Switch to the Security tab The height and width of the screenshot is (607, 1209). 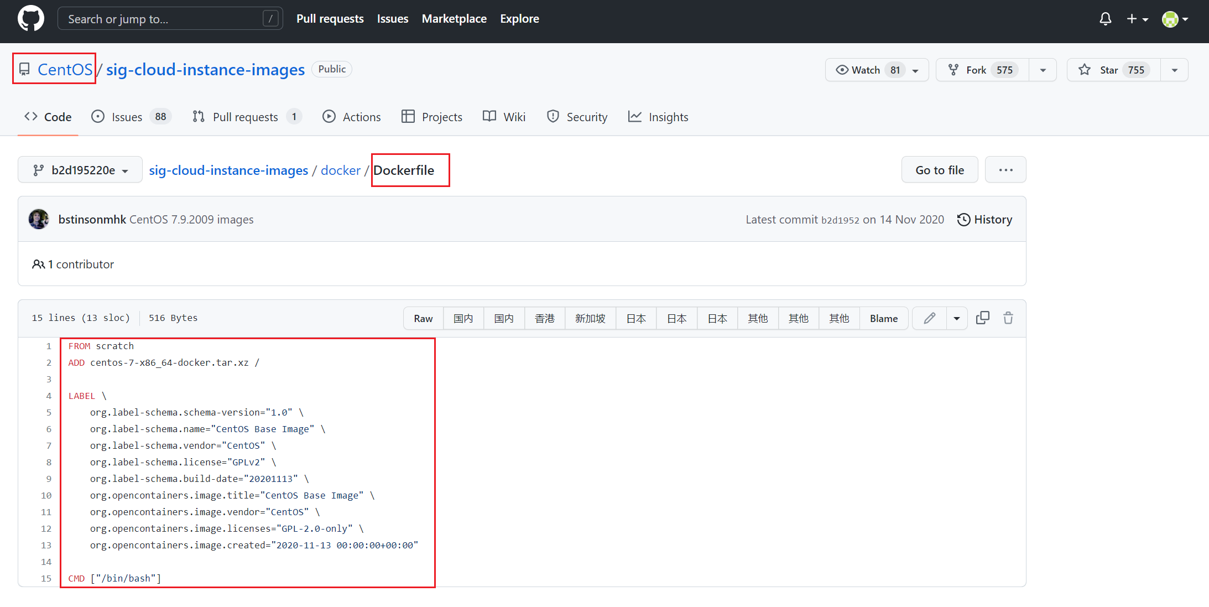pos(577,117)
